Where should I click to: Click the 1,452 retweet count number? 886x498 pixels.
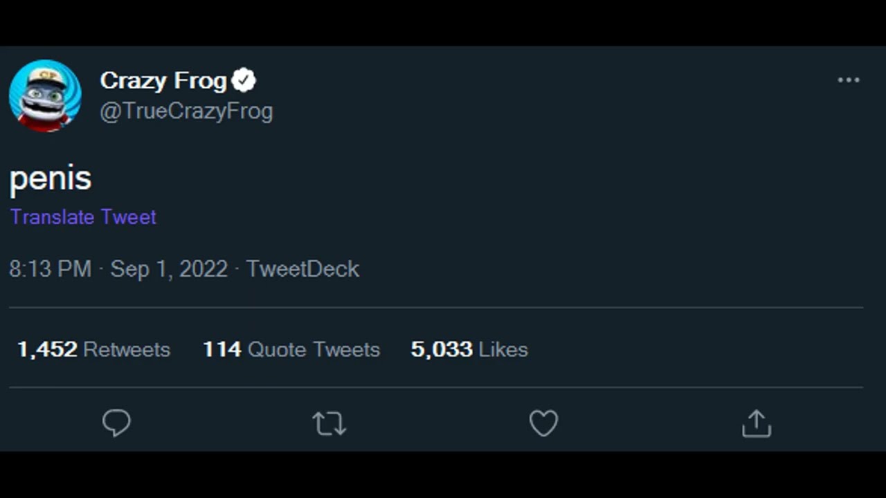(x=47, y=349)
